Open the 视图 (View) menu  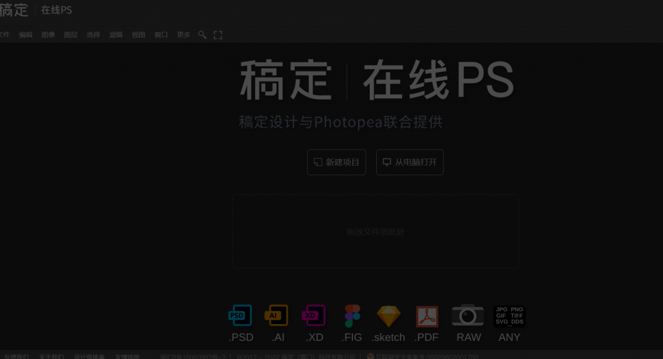(139, 35)
